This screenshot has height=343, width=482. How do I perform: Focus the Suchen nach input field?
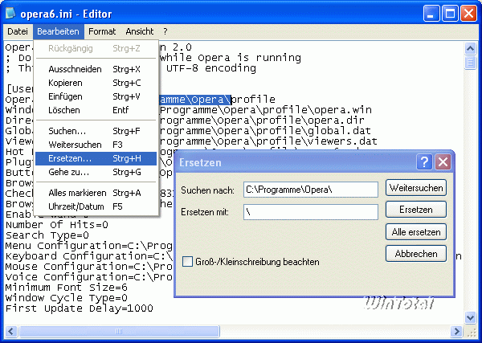click(x=311, y=190)
